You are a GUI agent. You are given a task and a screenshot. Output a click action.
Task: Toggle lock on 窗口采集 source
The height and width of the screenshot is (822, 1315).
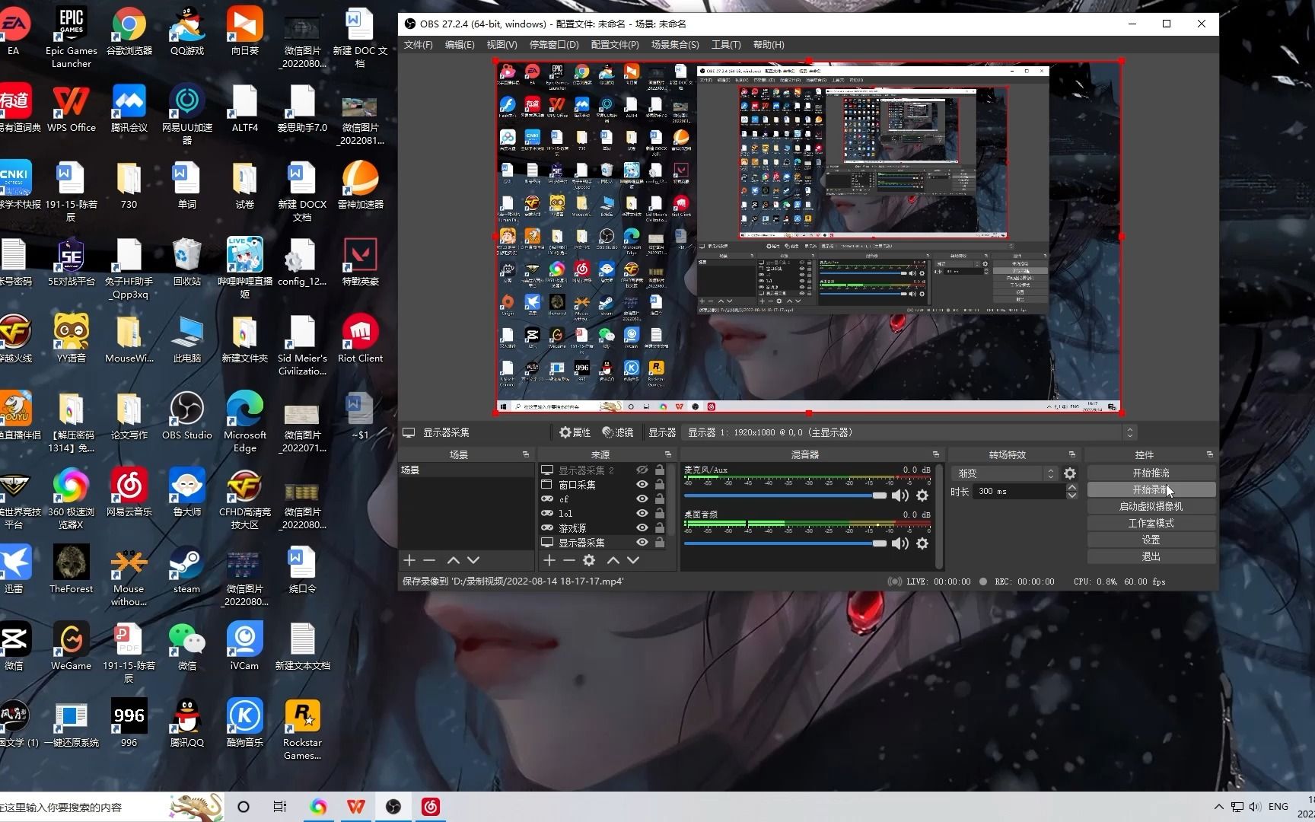[660, 485]
